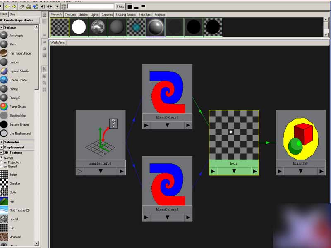
Task: Collapse the Surface section
Action: [2, 27]
